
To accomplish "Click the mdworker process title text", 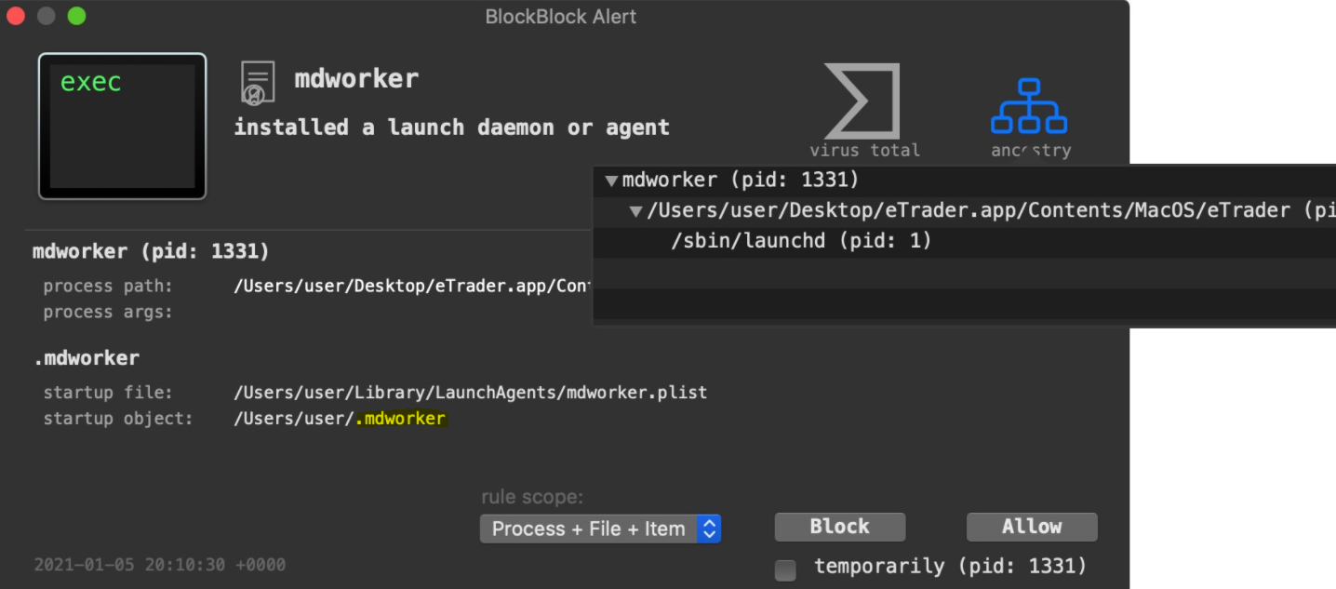I will click(357, 78).
